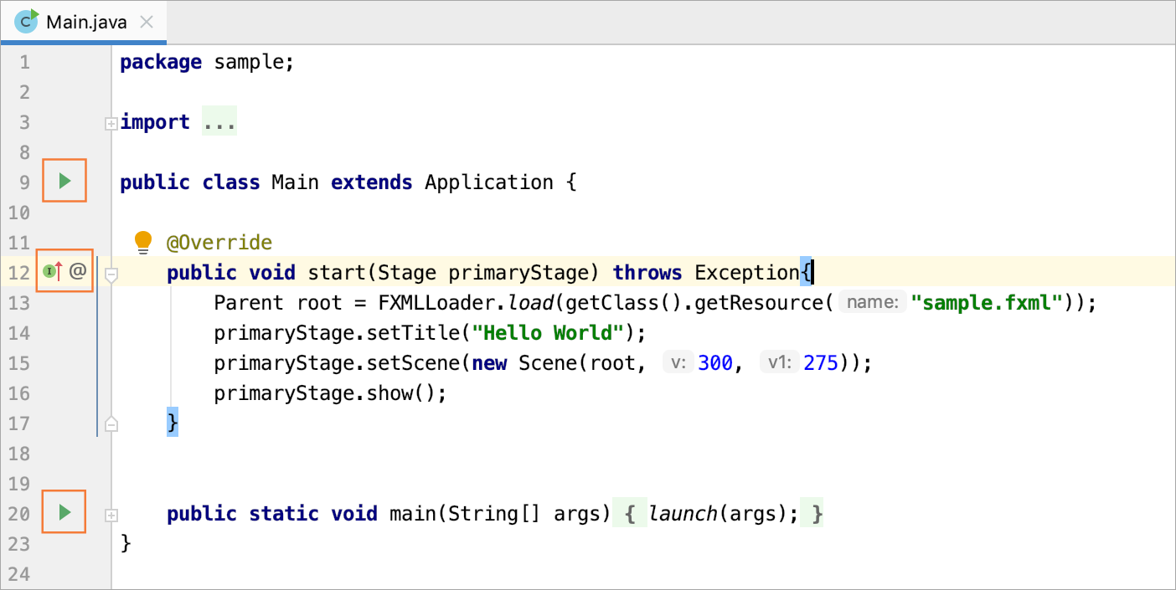
Task: Click the yellow light bulb quick-fix icon
Action: (x=144, y=242)
